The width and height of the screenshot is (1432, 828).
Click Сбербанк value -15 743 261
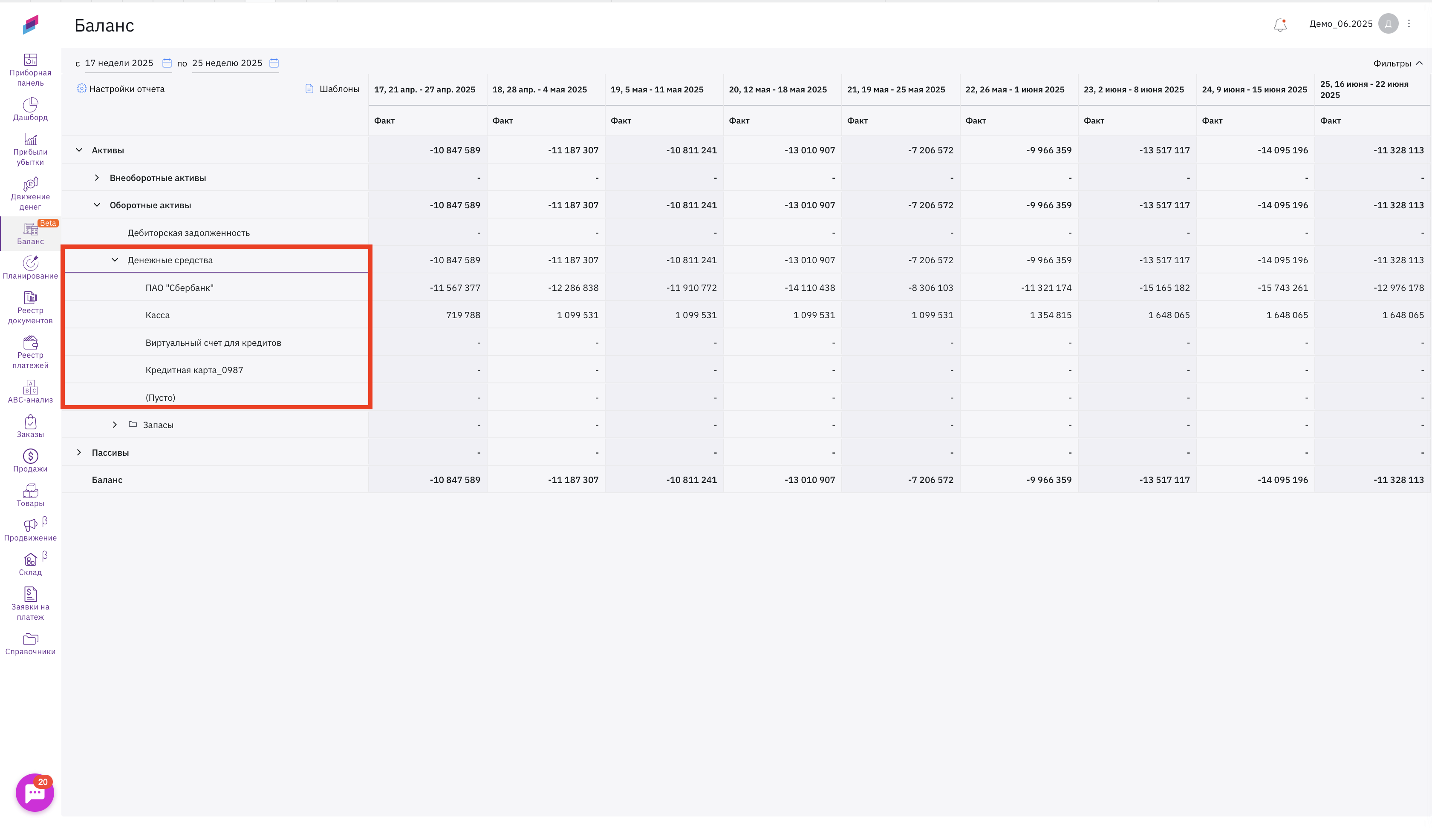point(1282,288)
